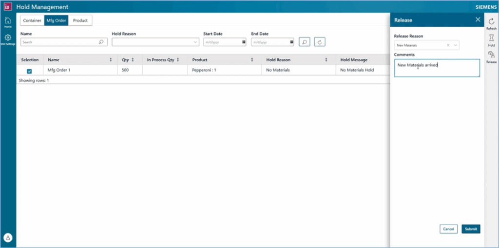
Task: Sort the table by Name column
Action: (111, 60)
